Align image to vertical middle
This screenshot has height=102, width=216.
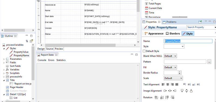[187, 91]
